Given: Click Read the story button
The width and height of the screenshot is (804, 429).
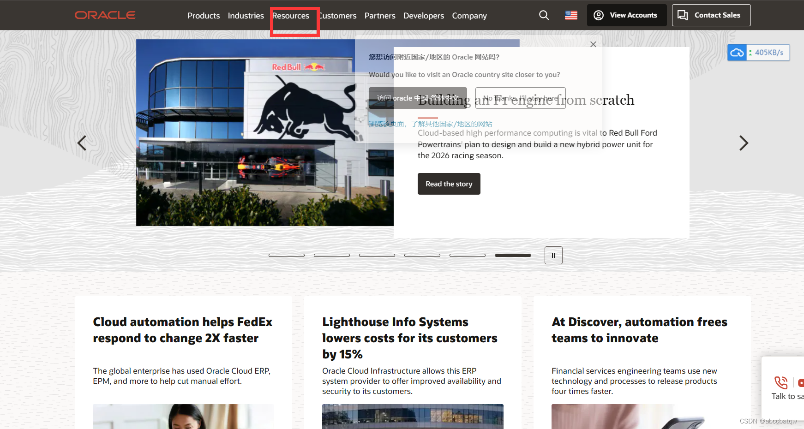Looking at the screenshot, I should 449,184.
